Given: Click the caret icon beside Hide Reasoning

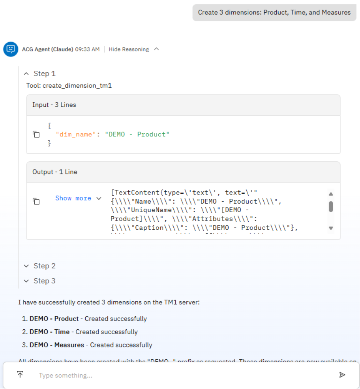Looking at the screenshot, I should click(x=156, y=49).
